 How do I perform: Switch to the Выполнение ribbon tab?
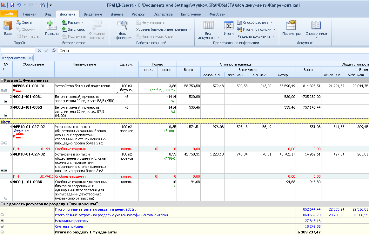[191, 14]
